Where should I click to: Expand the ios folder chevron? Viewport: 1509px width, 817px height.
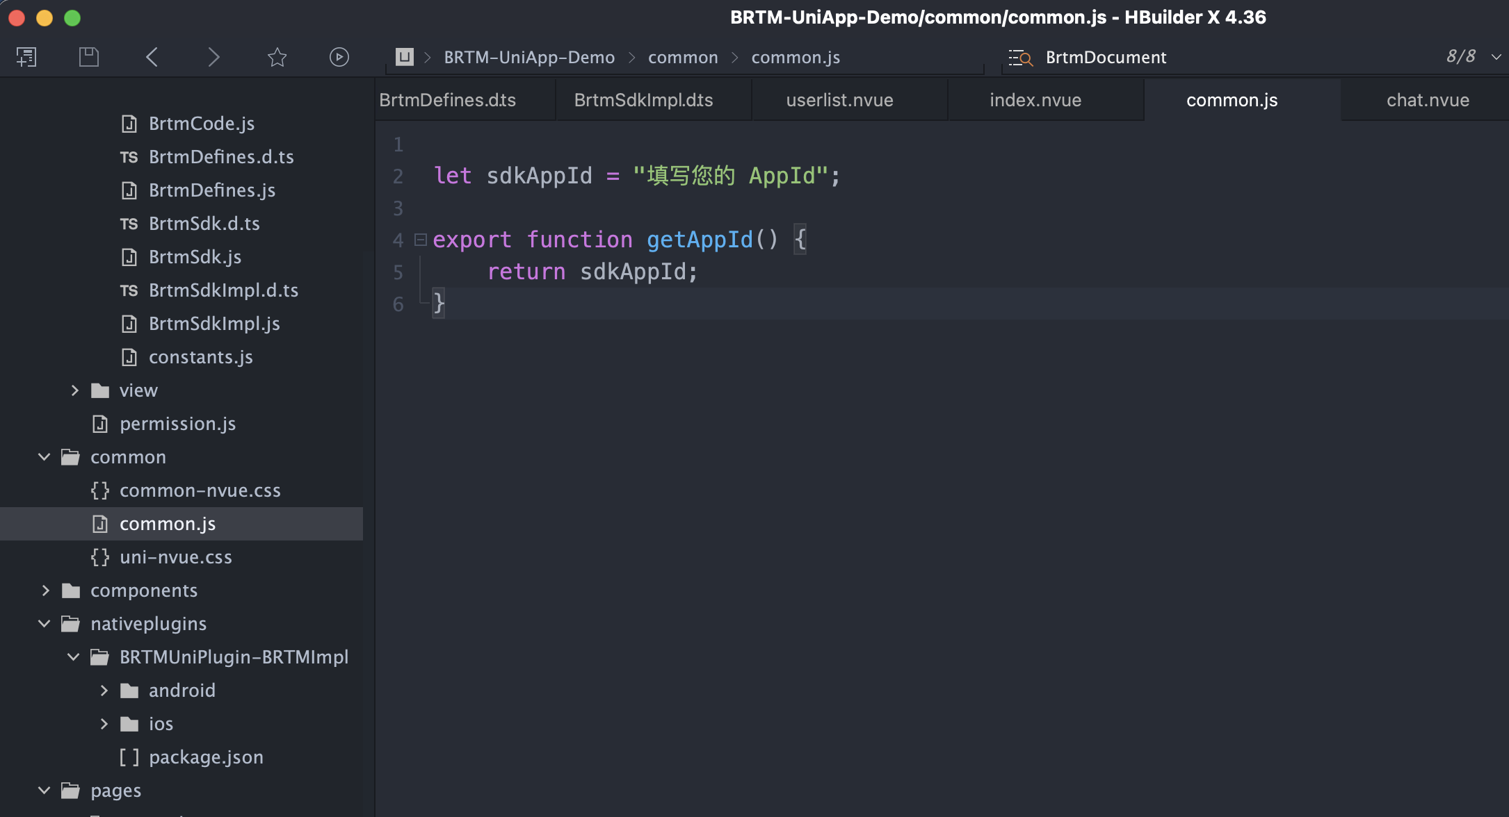[104, 724]
